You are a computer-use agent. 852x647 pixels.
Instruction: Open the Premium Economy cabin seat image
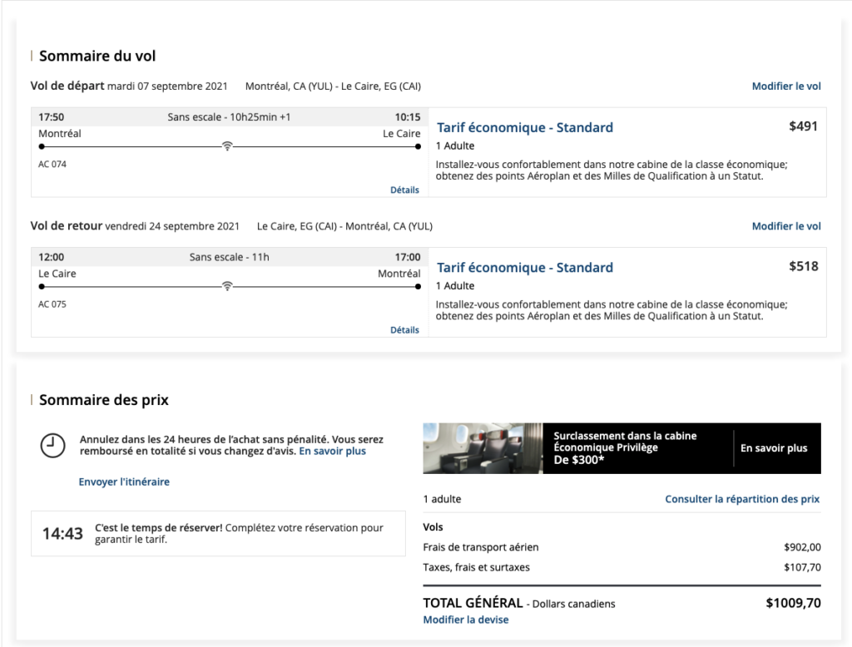483,448
